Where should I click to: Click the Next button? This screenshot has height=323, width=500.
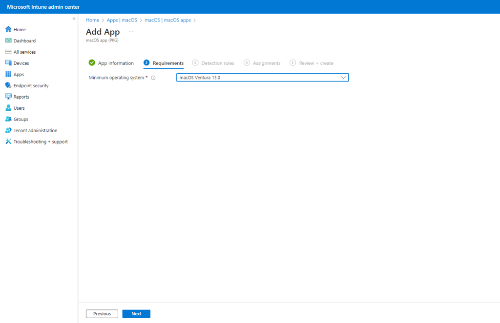136,314
